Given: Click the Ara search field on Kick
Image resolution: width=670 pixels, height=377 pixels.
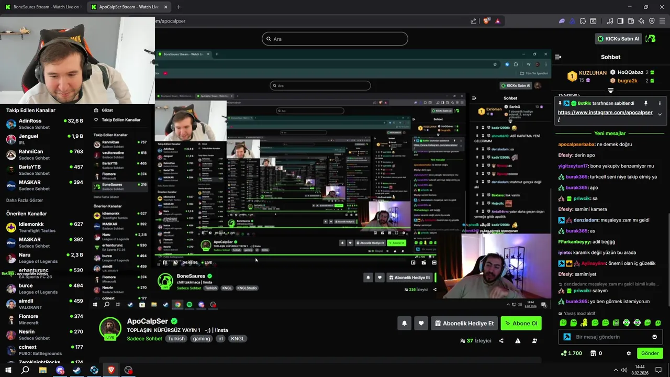Looking at the screenshot, I should [335, 39].
